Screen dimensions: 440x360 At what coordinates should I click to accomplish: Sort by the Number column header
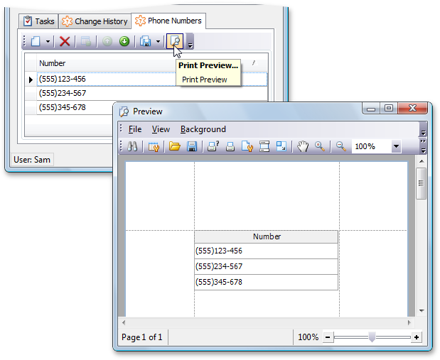(x=152, y=63)
